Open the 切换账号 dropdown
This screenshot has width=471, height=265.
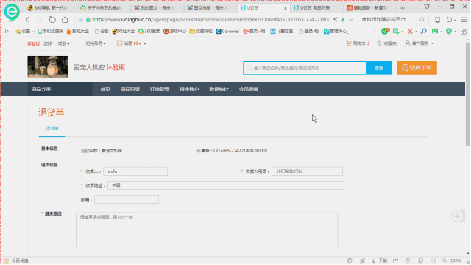click(96, 43)
